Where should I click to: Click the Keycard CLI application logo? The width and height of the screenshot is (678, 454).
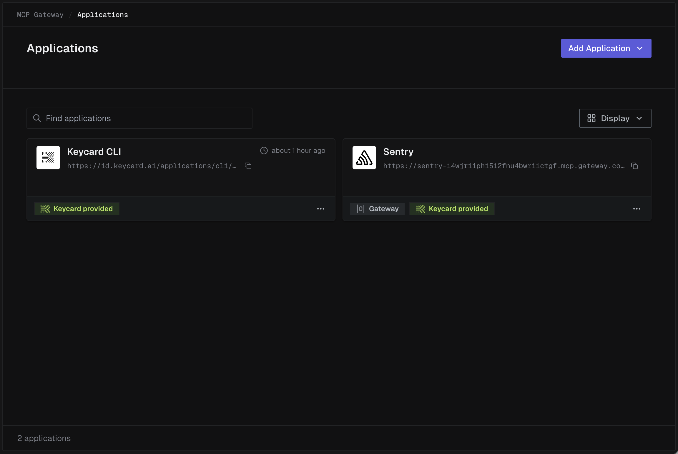pos(48,158)
